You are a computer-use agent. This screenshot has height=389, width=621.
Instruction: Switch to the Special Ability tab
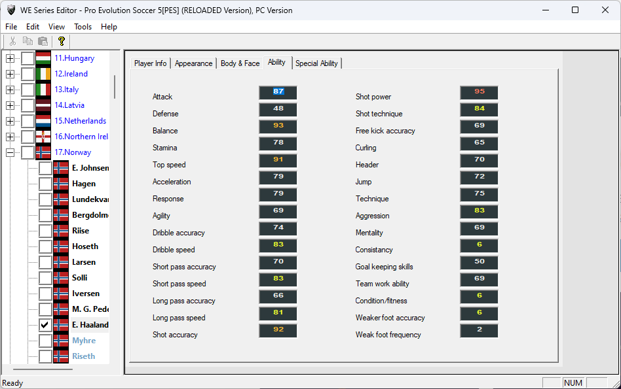tap(316, 63)
